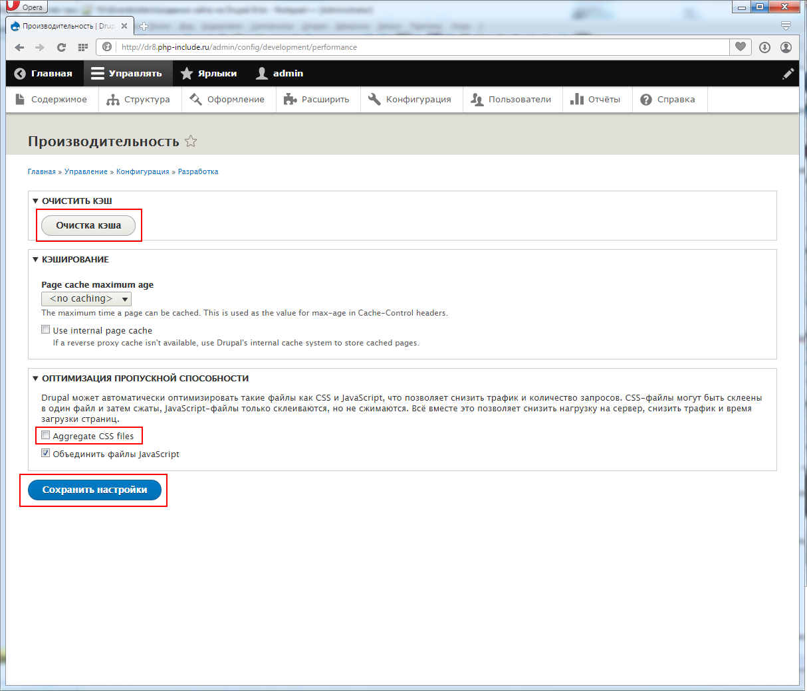Screen dimensions: 807x691
Task: Go back to previous page
Action: [19, 47]
